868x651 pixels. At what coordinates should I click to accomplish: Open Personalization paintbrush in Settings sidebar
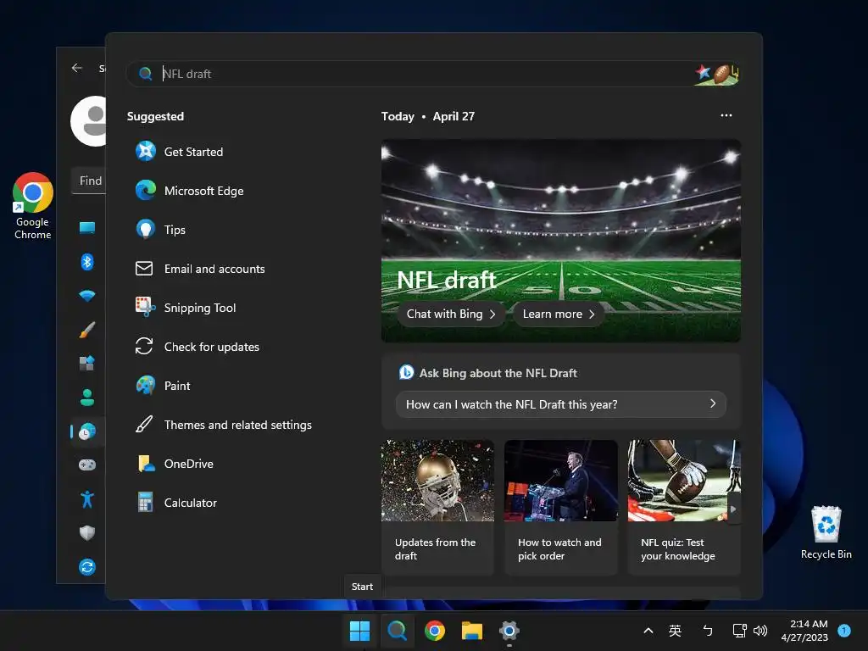[87, 330]
